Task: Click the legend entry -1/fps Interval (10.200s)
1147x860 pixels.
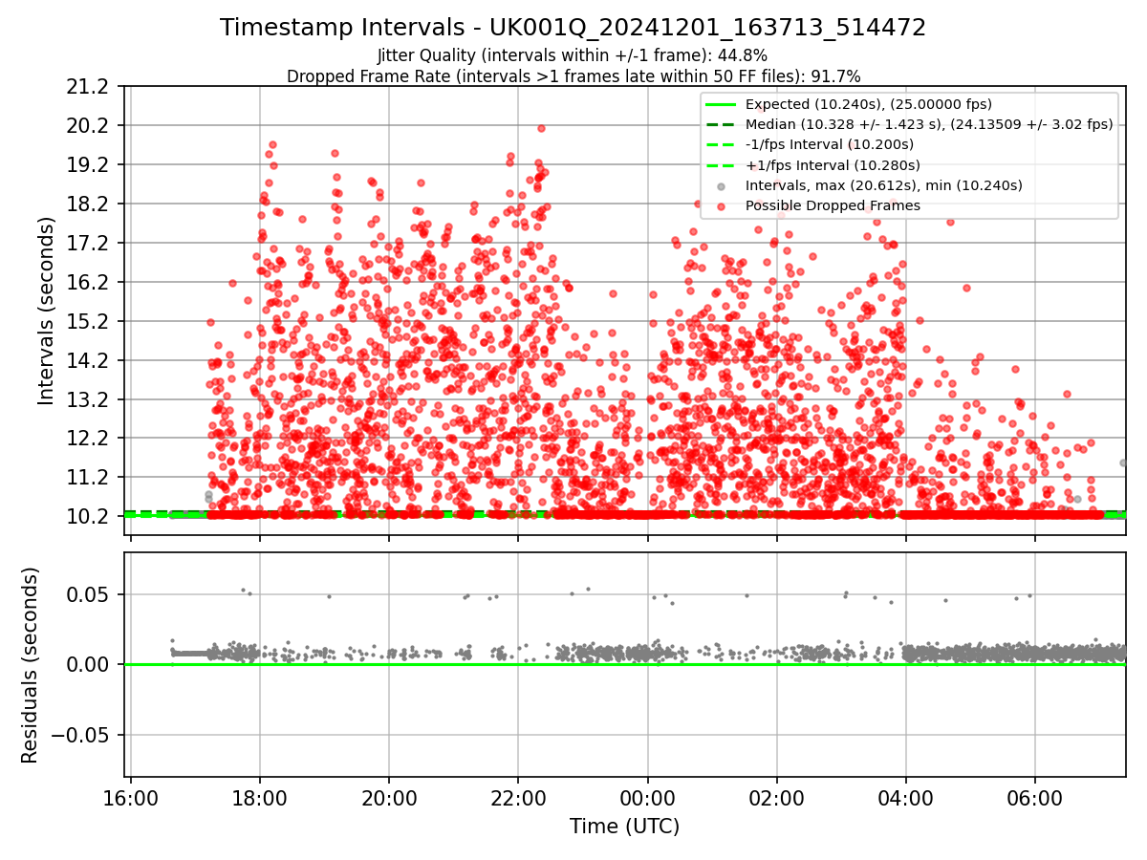Action: [x=830, y=144]
